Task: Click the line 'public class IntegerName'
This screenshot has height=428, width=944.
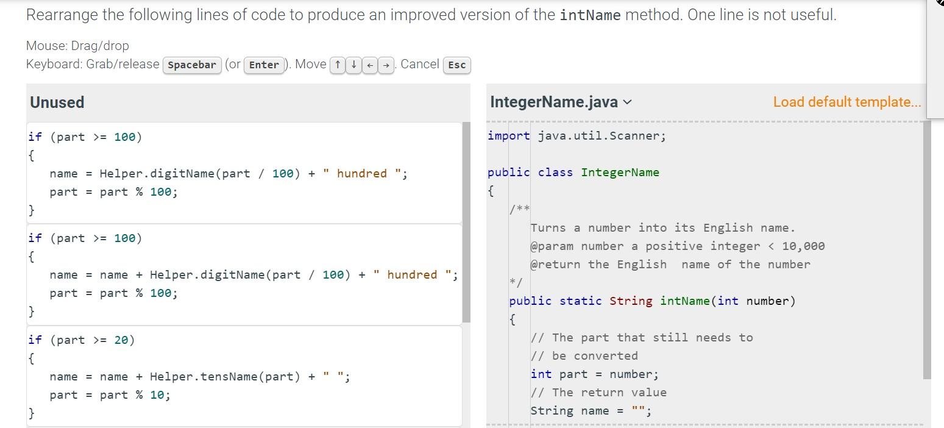Action: (x=573, y=173)
